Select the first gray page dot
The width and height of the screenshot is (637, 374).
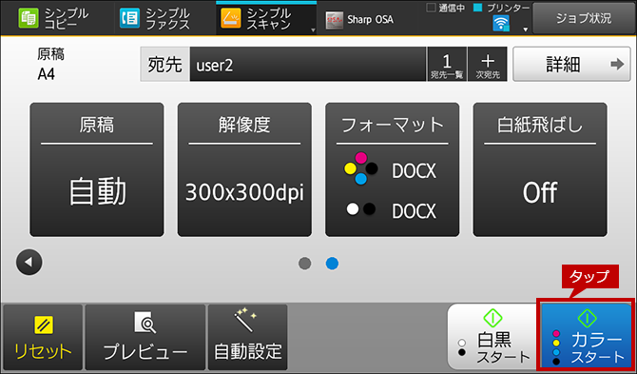(304, 264)
